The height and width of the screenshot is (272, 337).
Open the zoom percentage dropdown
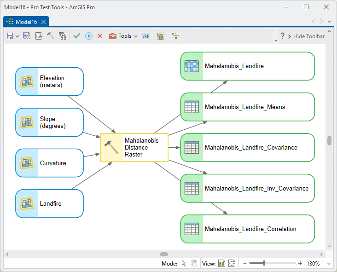pos(329,264)
